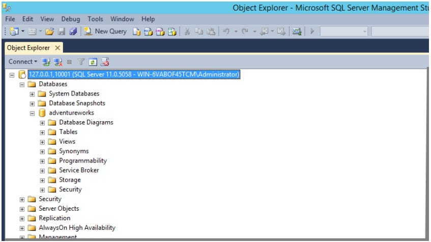The width and height of the screenshot is (431, 242).
Task: Click the Save floppy disk icon
Action: (61, 31)
